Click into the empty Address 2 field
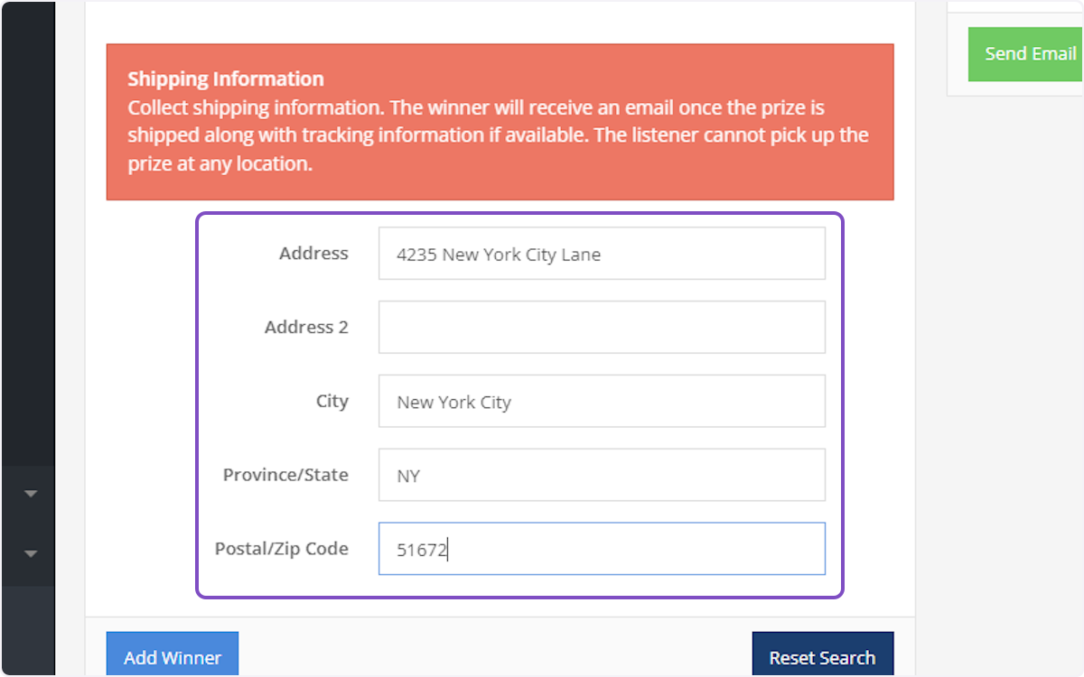1084x677 pixels. pyautogui.click(x=602, y=327)
